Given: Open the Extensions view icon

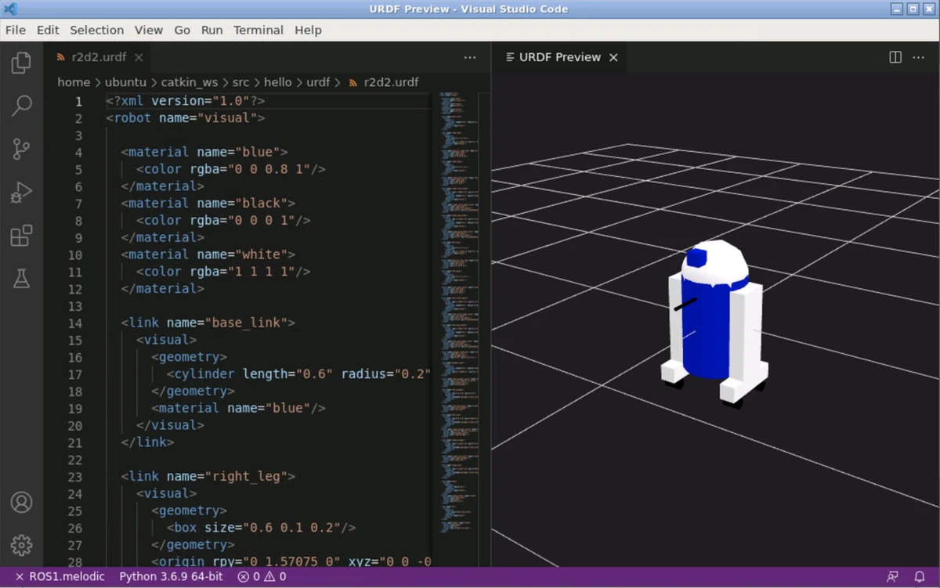Looking at the screenshot, I should point(21,235).
